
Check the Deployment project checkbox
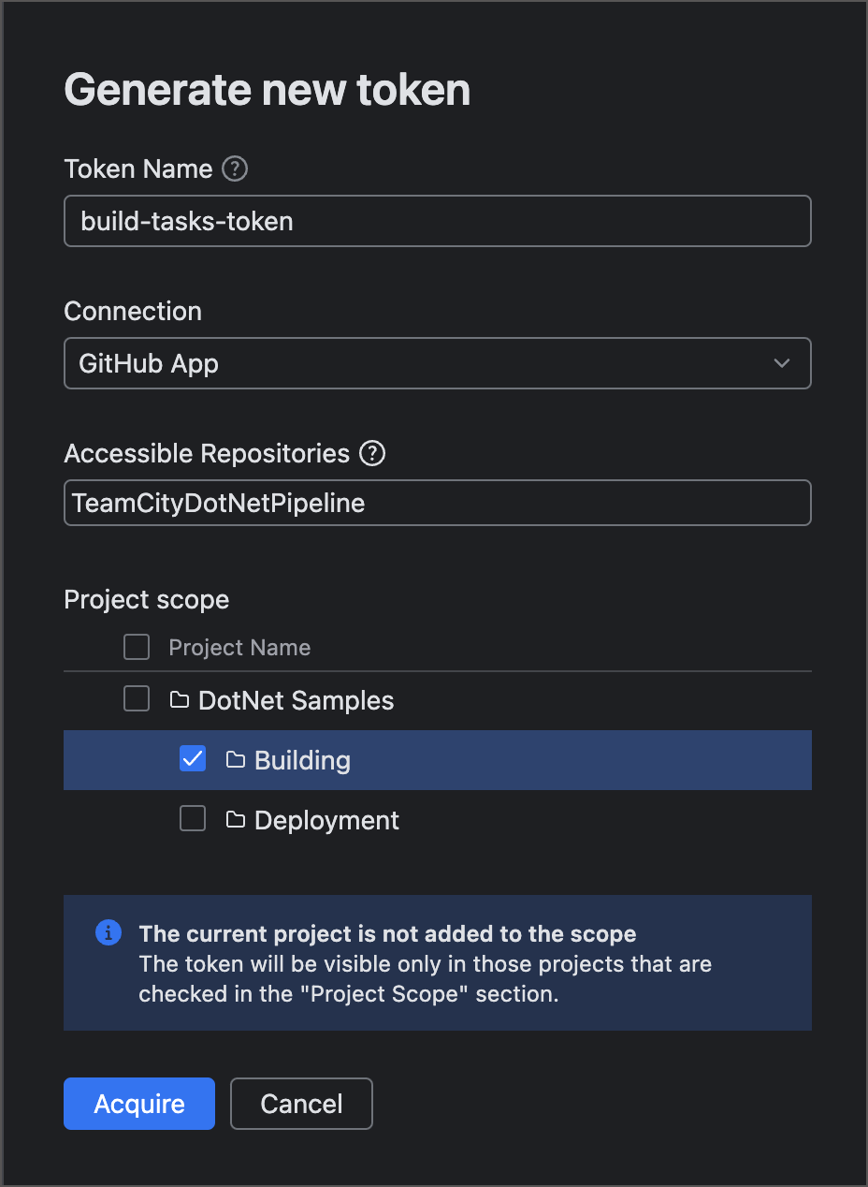coord(192,818)
